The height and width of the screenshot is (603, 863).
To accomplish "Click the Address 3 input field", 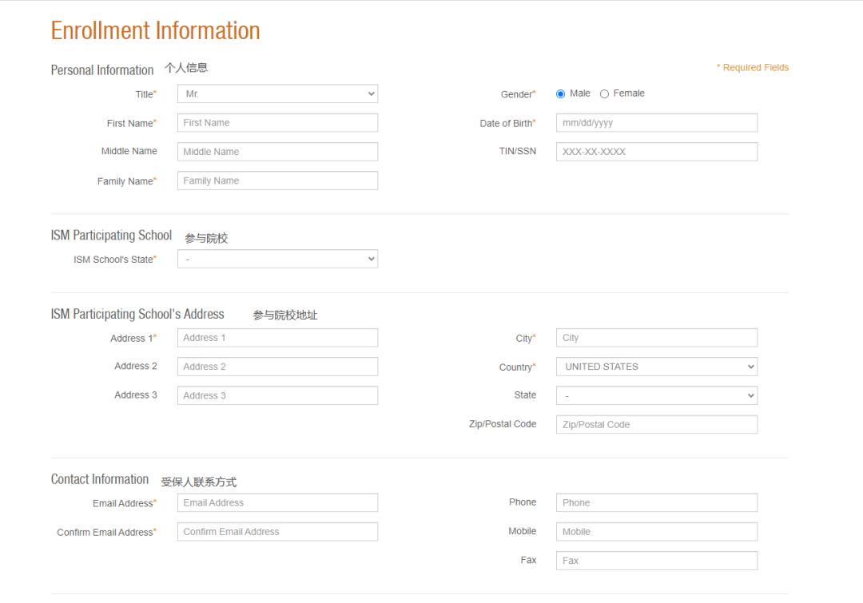I will click(277, 395).
